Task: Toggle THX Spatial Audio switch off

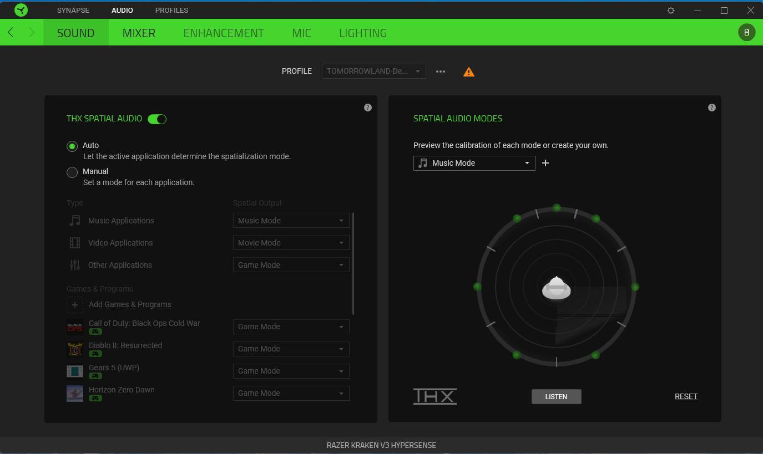Action: pyautogui.click(x=157, y=119)
